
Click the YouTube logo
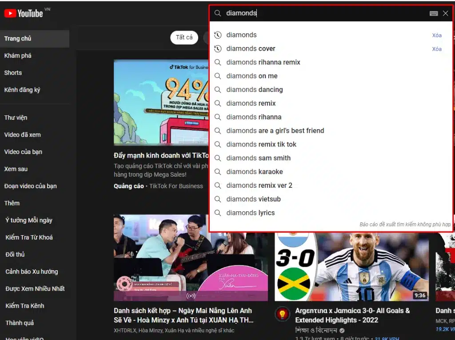pyautogui.click(x=24, y=13)
